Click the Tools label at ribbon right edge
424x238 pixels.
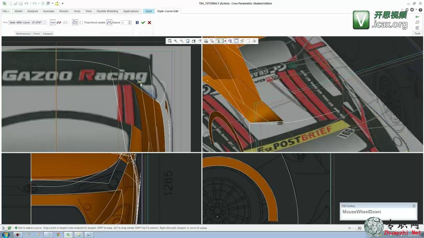(417, 33)
